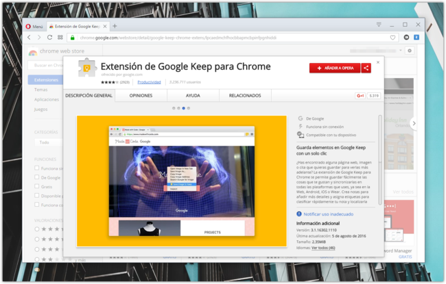This screenshot has height=284, width=446.
Task: Click the Keep screenshot preview image
Action: coord(181,181)
